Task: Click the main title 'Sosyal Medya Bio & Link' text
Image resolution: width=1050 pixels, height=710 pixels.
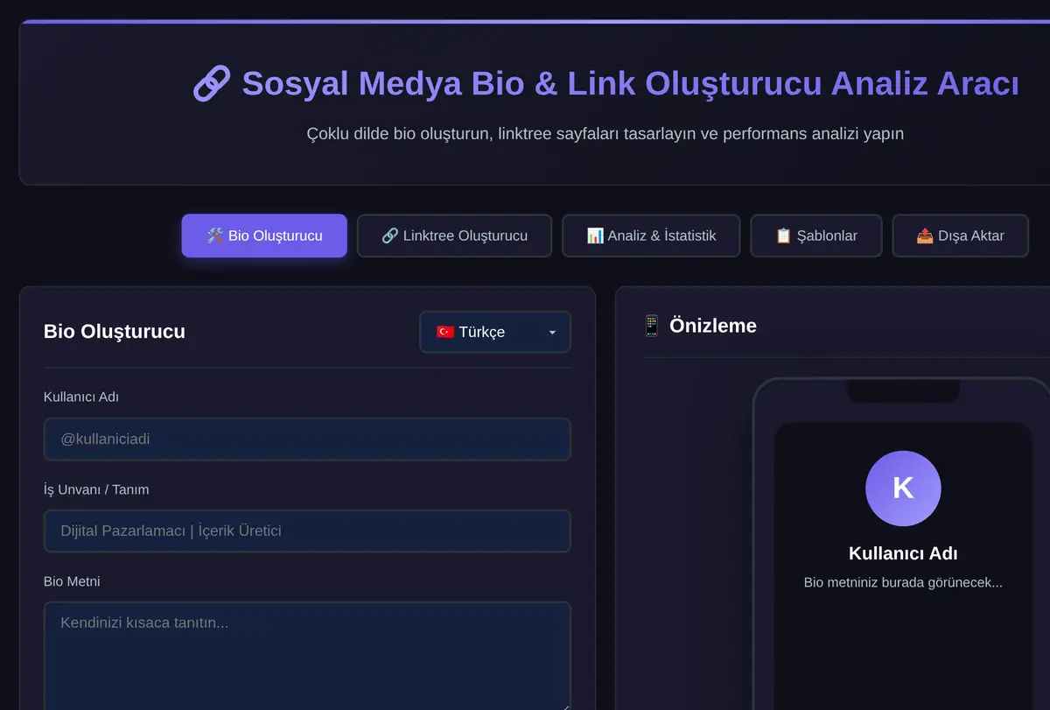Action: [438, 84]
